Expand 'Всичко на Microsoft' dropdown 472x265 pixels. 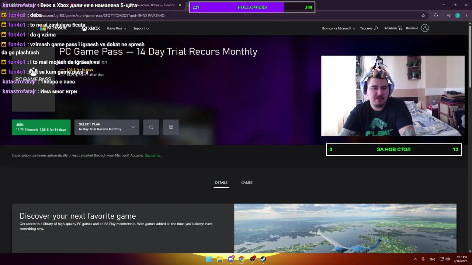[339, 28]
